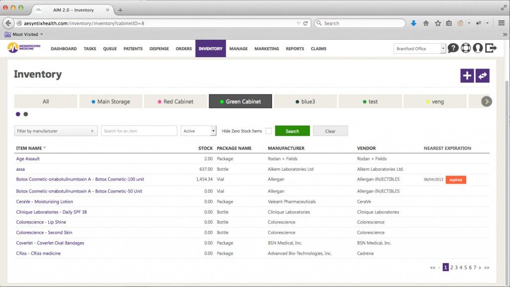This screenshot has width=510, height=287.
Task: Click the Firefox home icon
Action: point(426,23)
